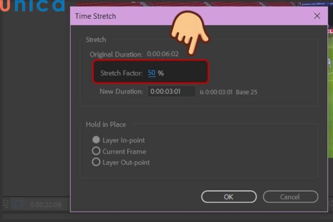333x222 pixels.
Task: Click the New Duration timecode field
Action: tap(171, 92)
